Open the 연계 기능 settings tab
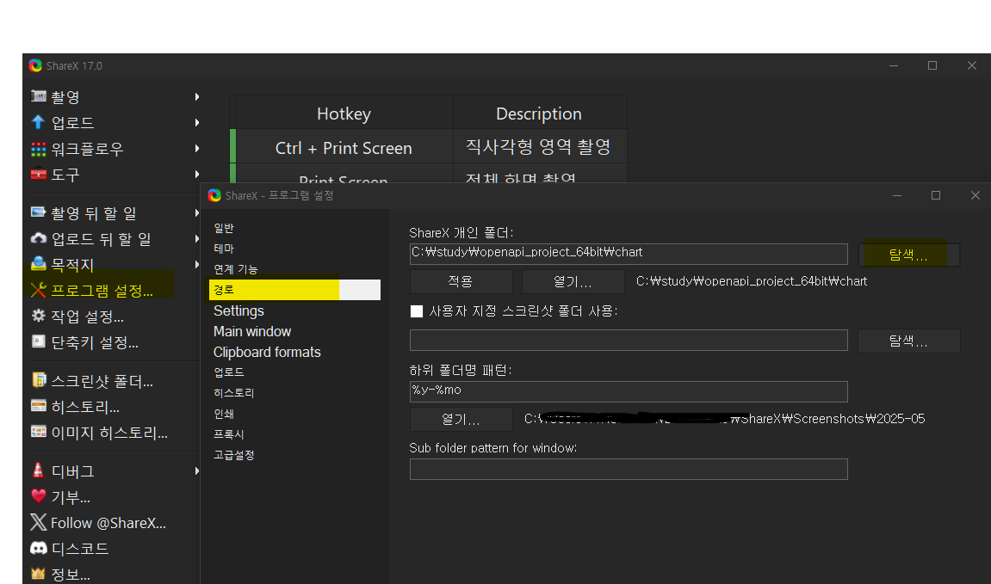This screenshot has height=584, width=991. (236, 269)
